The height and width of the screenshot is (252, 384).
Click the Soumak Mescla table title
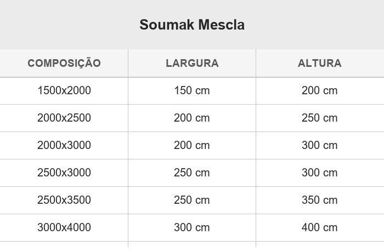192,25
